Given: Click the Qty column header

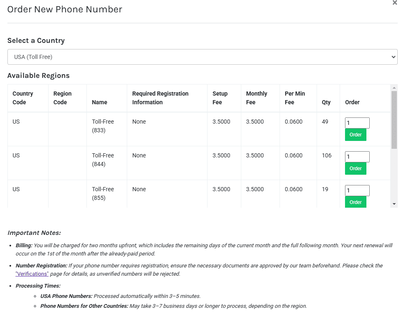Looking at the screenshot, I should [326, 102].
